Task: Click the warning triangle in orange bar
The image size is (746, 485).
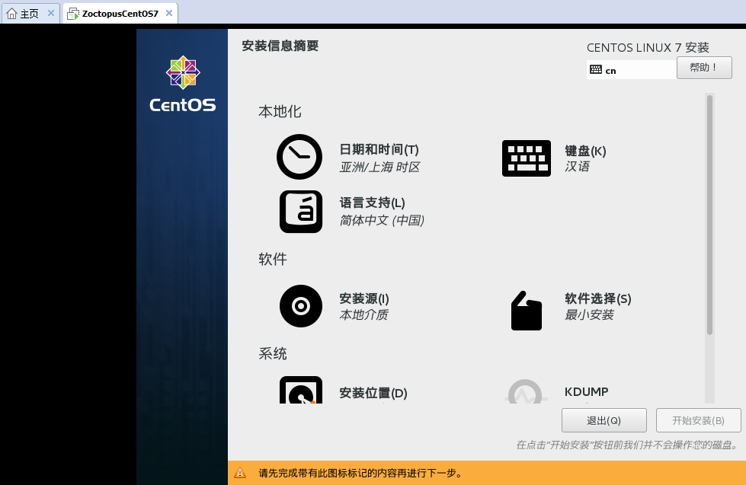Action: coord(240,473)
